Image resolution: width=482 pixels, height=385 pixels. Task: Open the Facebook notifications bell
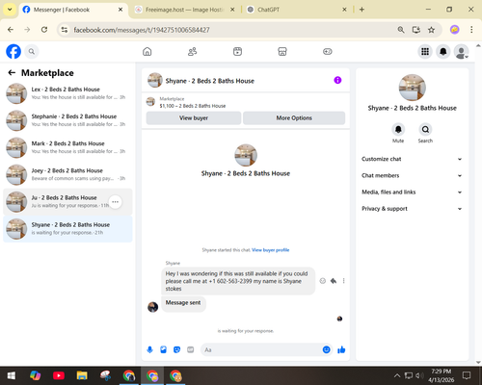pyautogui.click(x=443, y=51)
